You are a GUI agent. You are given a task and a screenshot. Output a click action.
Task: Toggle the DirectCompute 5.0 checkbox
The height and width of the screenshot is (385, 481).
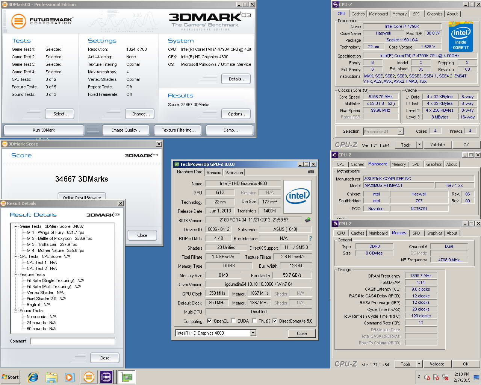click(x=275, y=321)
